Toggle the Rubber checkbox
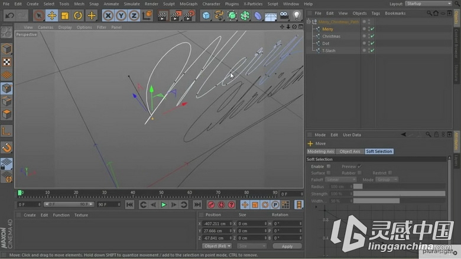 (359, 173)
